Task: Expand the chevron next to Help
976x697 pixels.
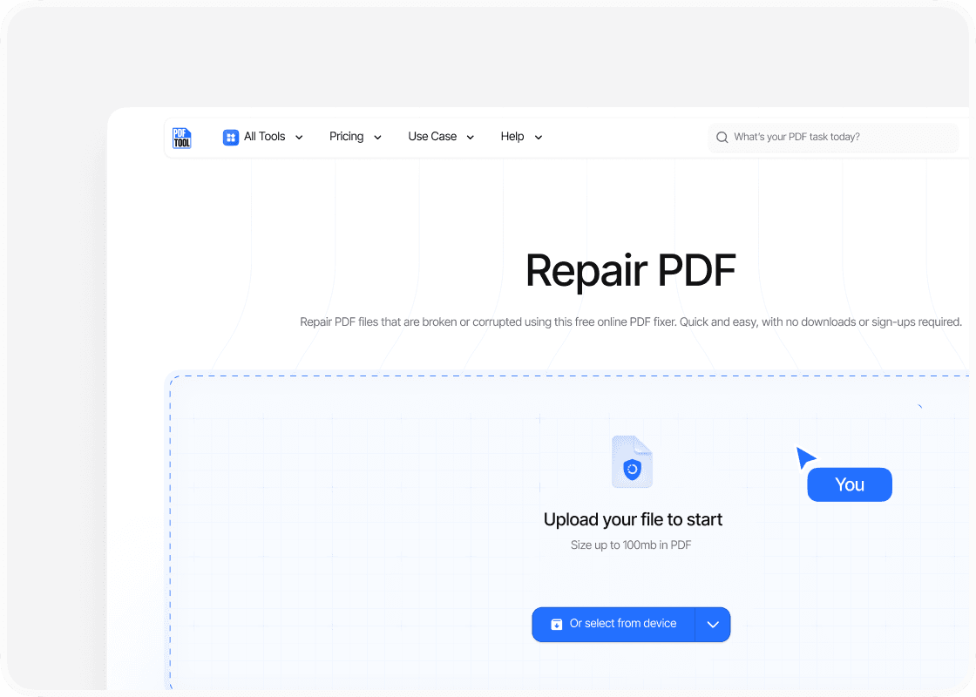Action: click(538, 138)
